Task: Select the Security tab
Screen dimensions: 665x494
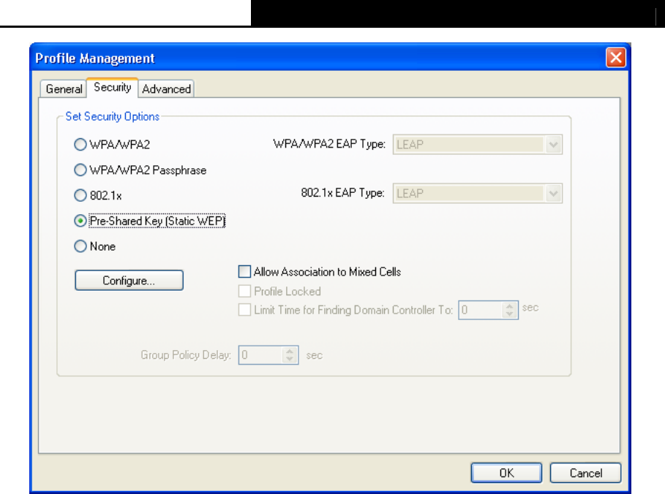Action: tap(113, 87)
